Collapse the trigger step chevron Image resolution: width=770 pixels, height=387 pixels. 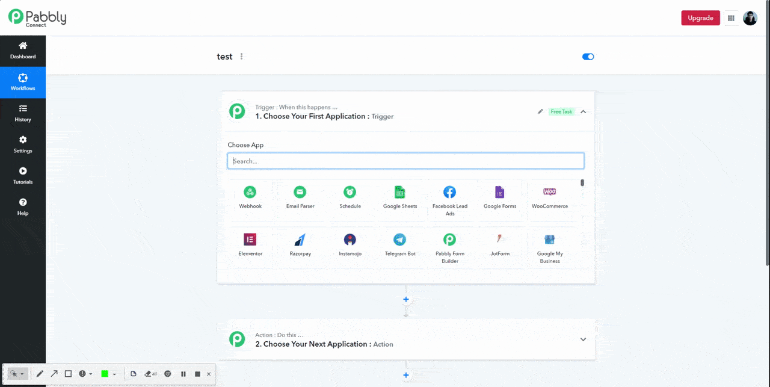584,111
